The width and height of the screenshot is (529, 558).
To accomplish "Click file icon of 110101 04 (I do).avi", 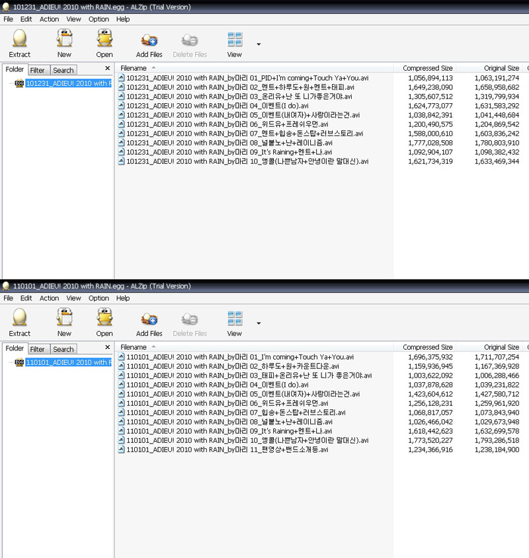I will point(122,384).
